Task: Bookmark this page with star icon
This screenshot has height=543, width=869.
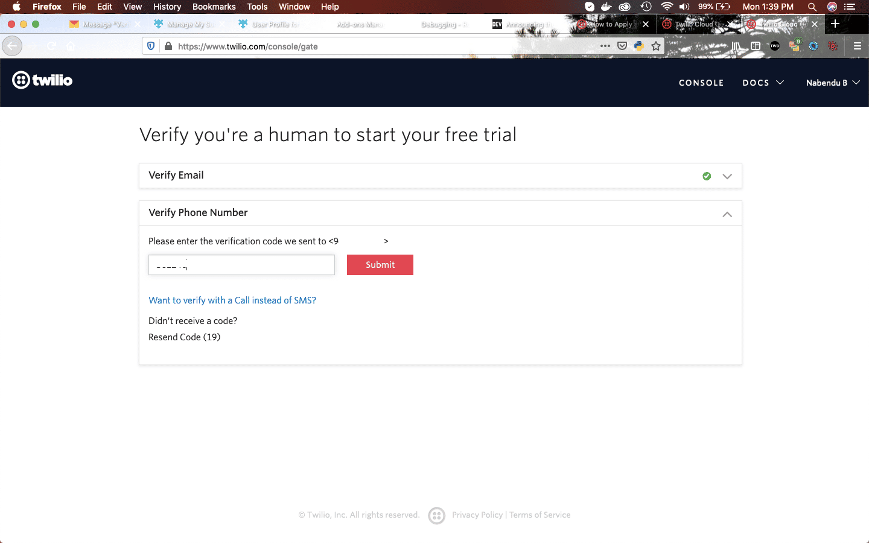Action: pos(656,46)
